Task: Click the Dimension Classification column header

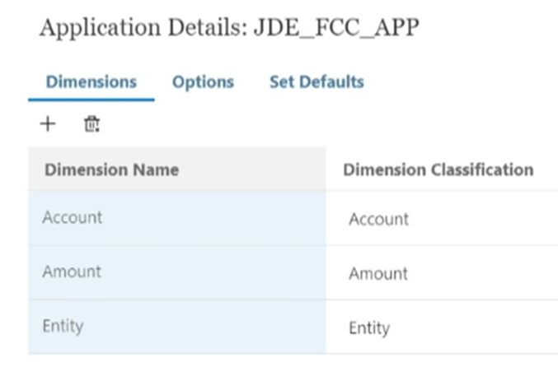Action: click(438, 170)
